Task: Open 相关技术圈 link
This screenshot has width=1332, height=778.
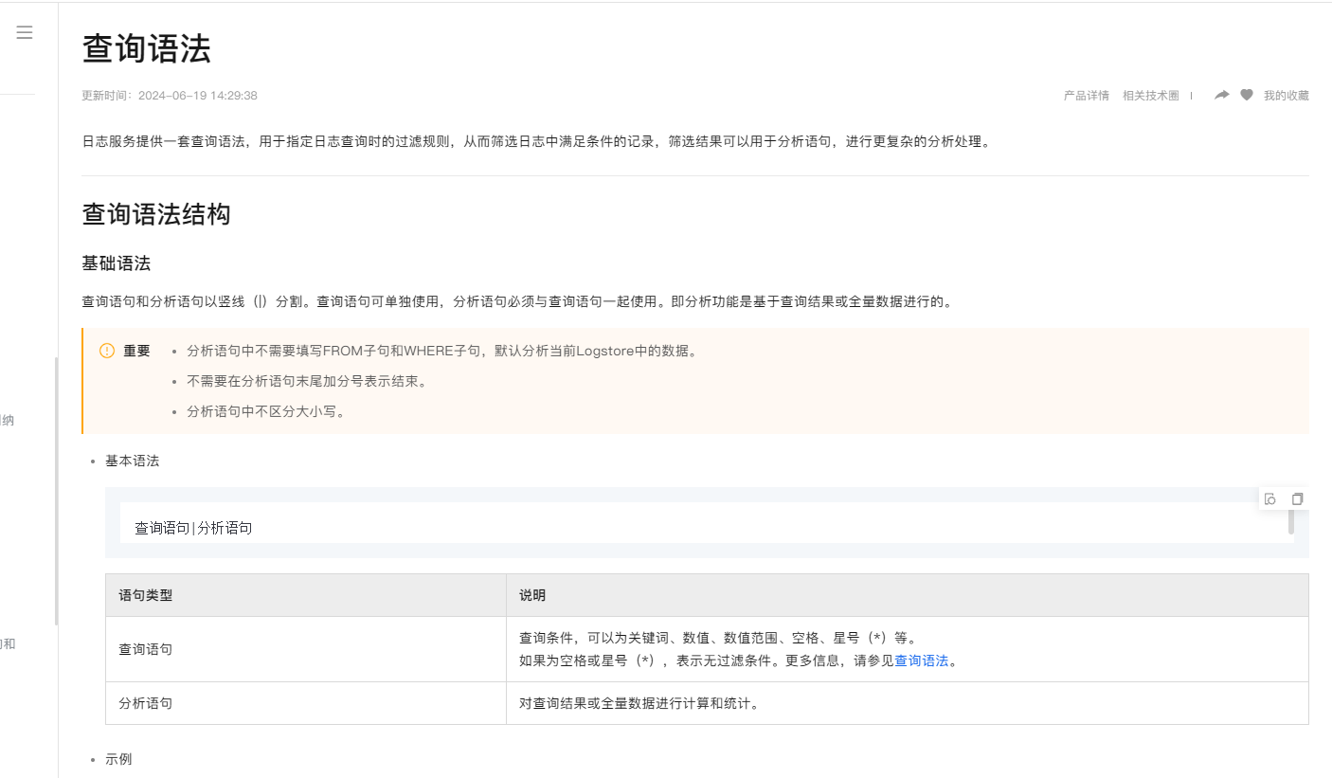Action: click(x=1151, y=96)
